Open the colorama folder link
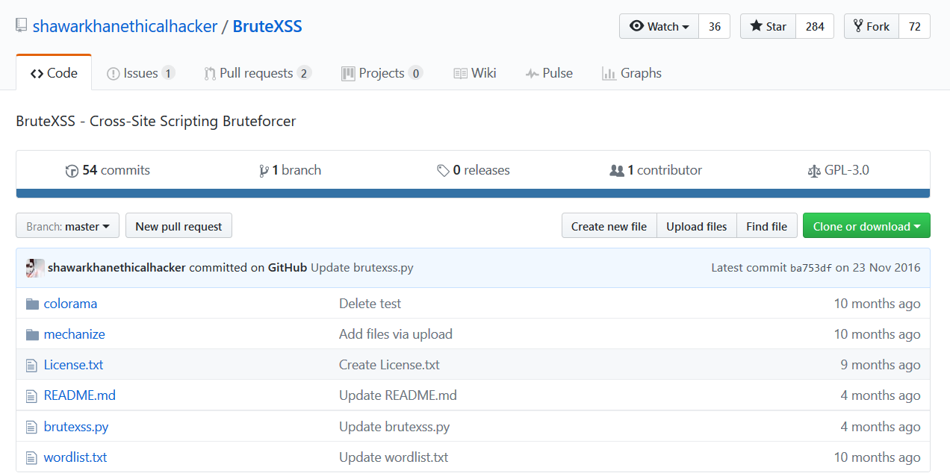Screen dimensions: 950x476 (70, 304)
